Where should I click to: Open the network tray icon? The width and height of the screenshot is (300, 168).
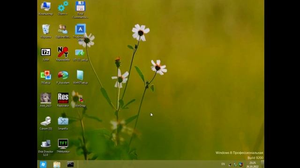[235, 164]
